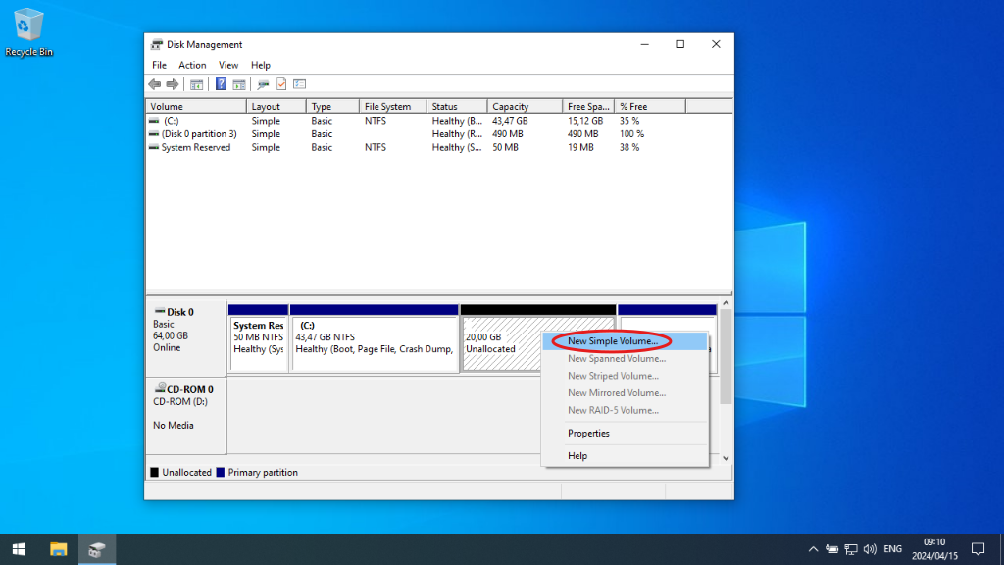Toggle the Show/Hide Action Pane icon
The height and width of the screenshot is (565, 1004).
tap(238, 83)
